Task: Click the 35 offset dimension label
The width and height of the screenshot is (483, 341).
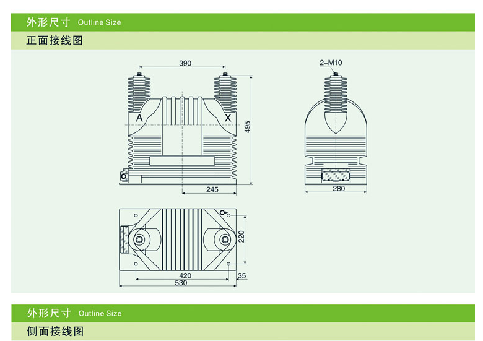Action: point(242,275)
